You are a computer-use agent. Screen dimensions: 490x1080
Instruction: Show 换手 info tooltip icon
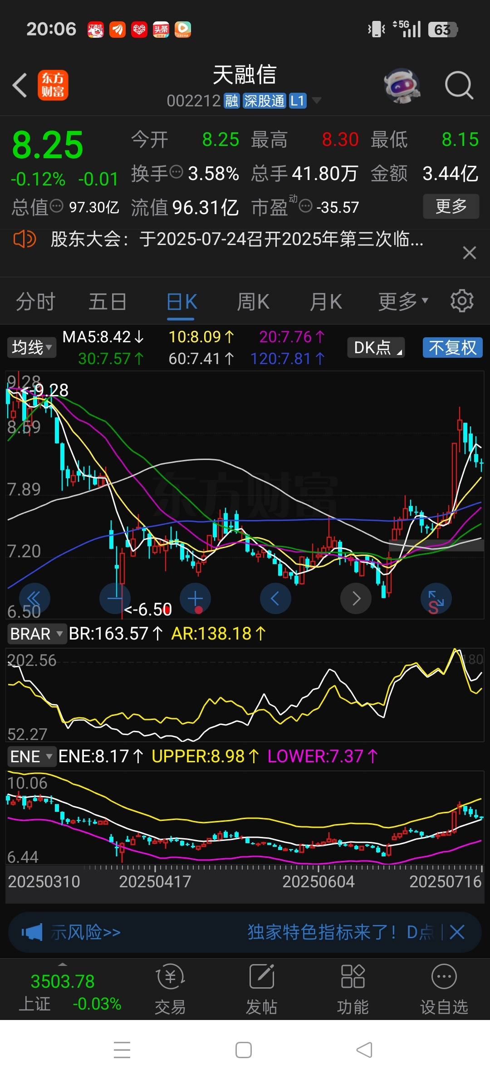pyautogui.click(x=176, y=172)
